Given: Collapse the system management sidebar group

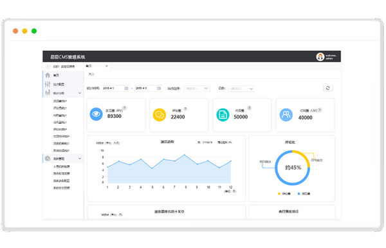Looking at the screenshot, I should point(80,158).
